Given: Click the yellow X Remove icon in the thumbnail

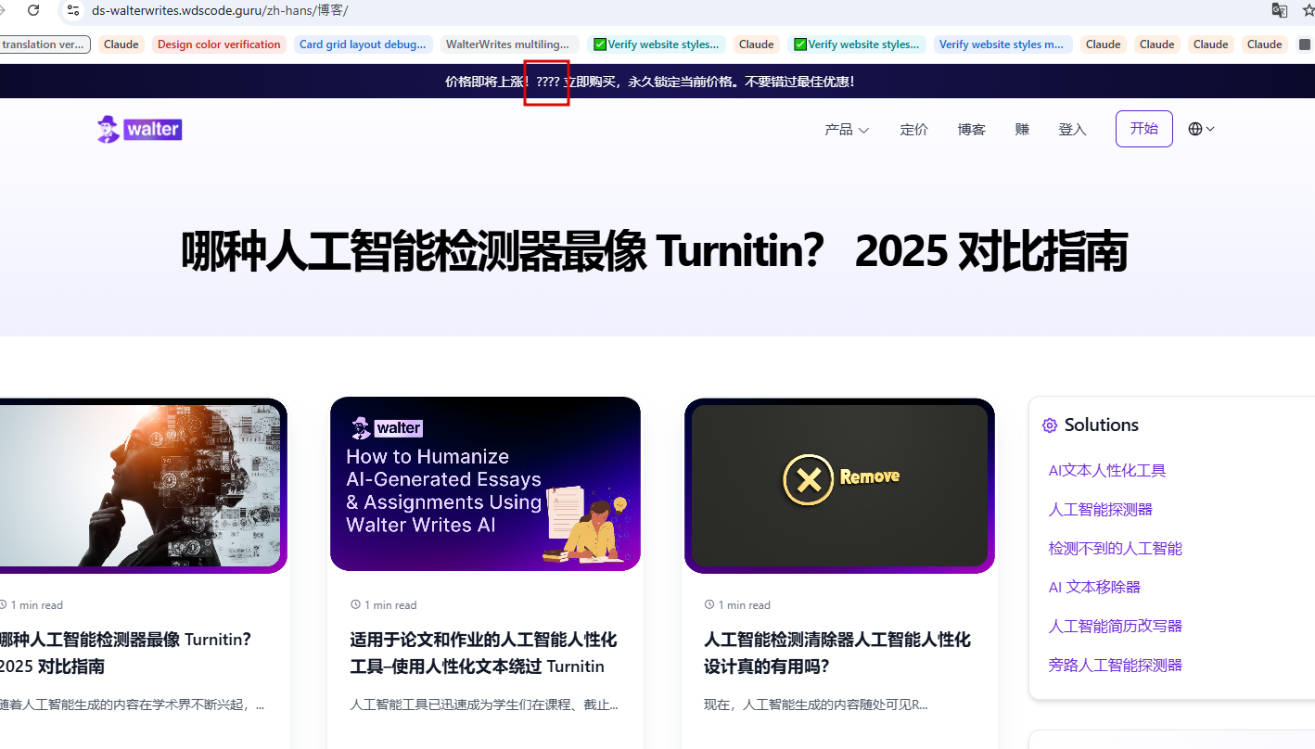Looking at the screenshot, I should pyautogui.click(x=809, y=479).
